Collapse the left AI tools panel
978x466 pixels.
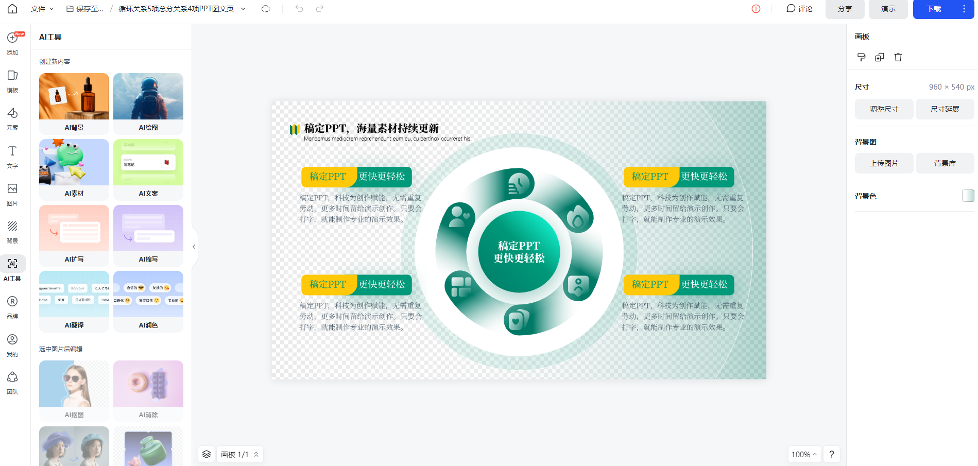pyautogui.click(x=194, y=247)
